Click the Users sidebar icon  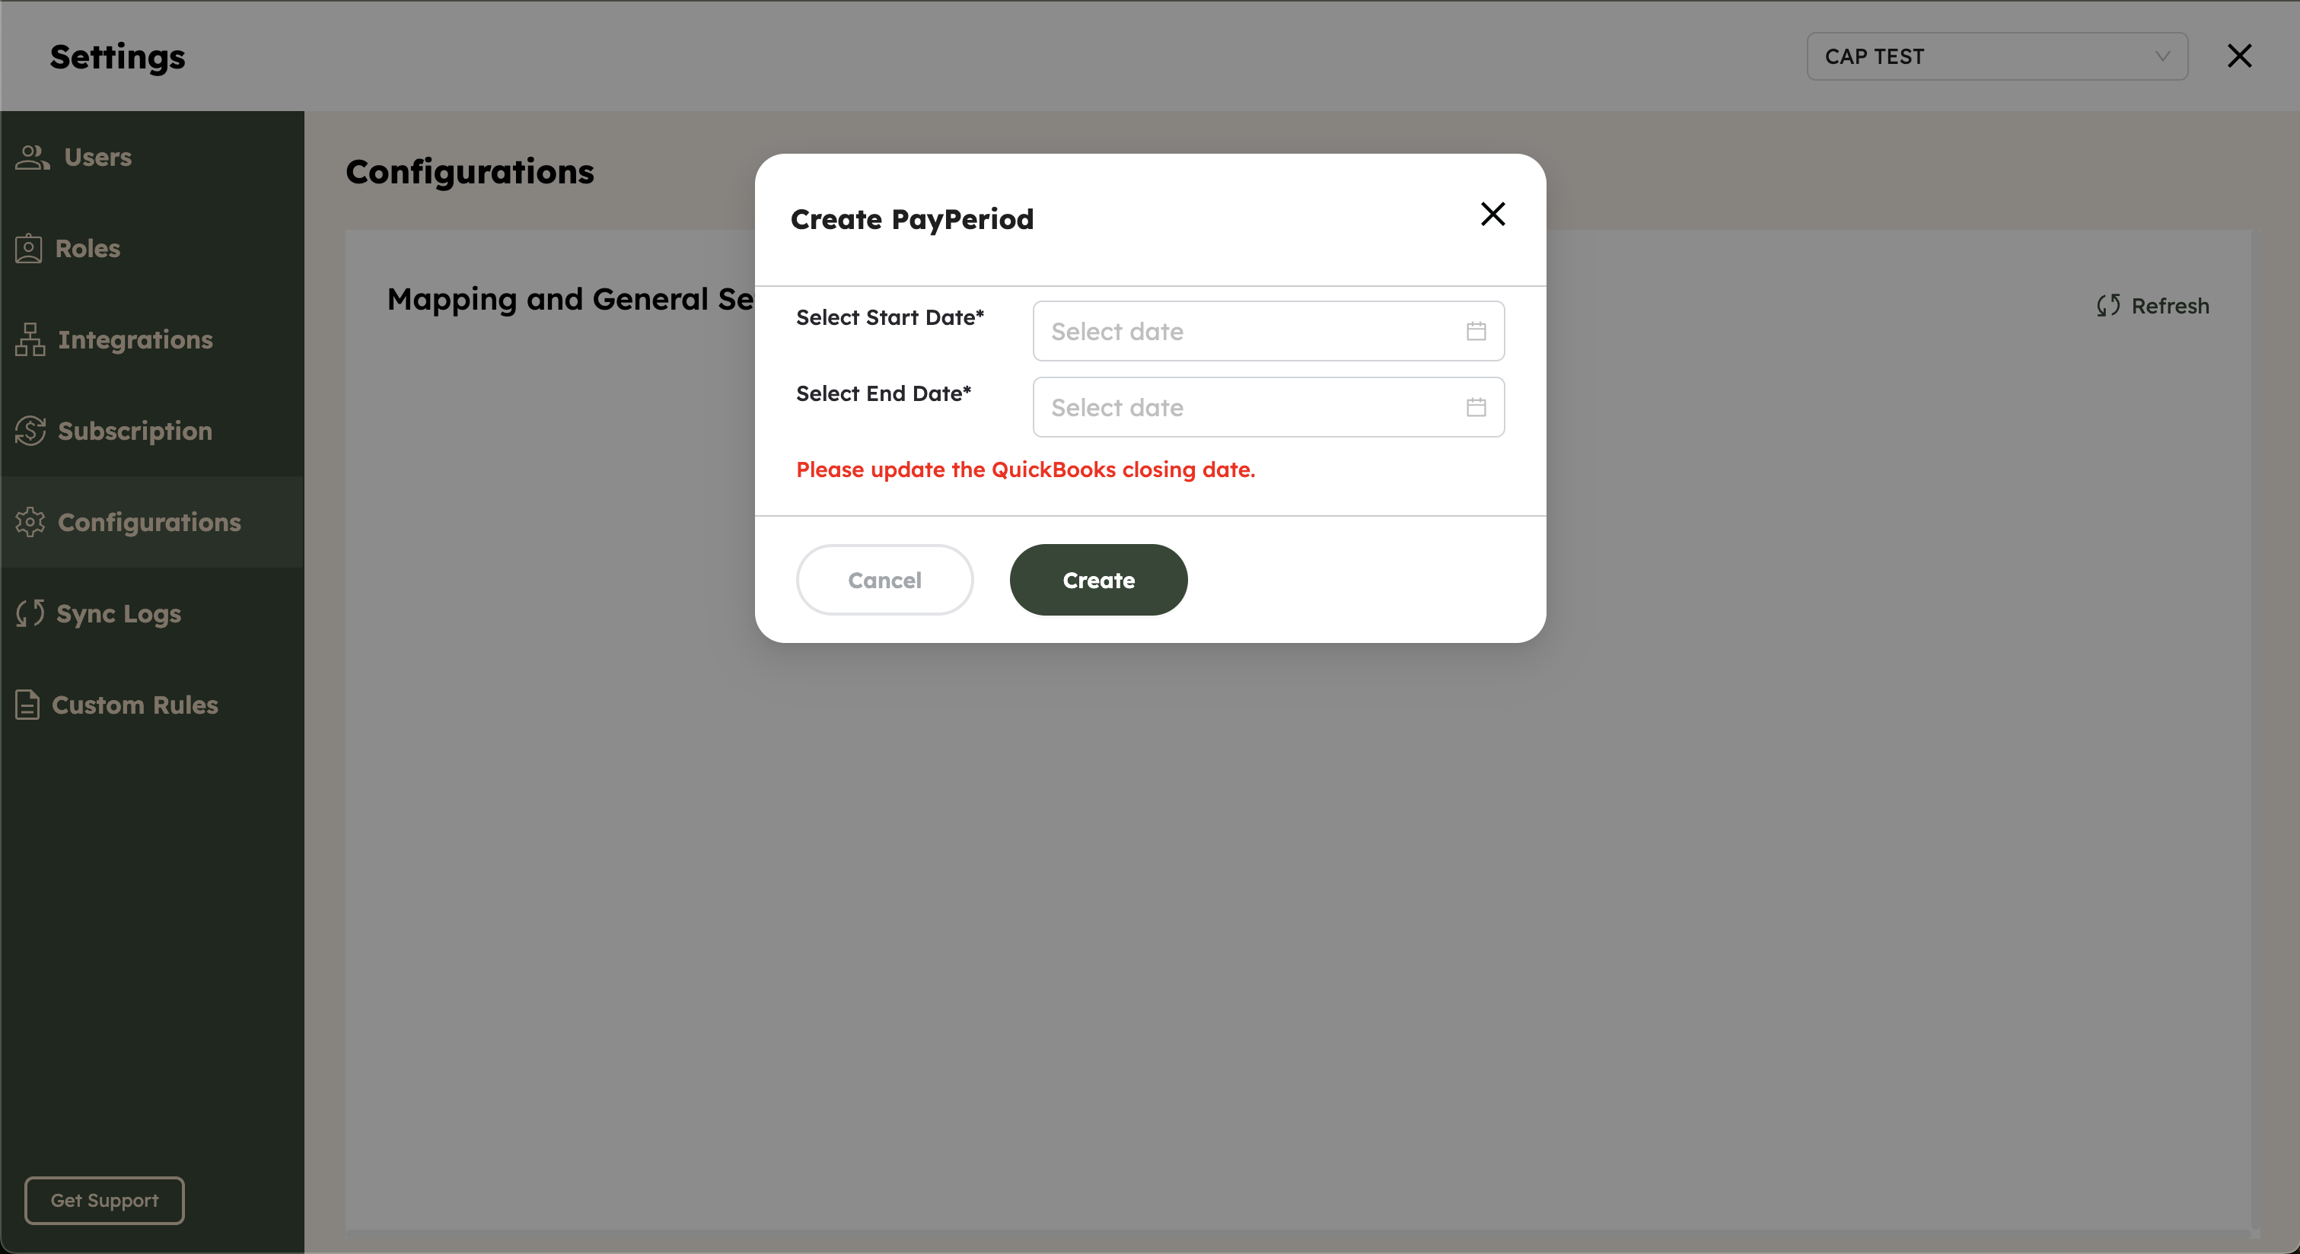(31, 157)
